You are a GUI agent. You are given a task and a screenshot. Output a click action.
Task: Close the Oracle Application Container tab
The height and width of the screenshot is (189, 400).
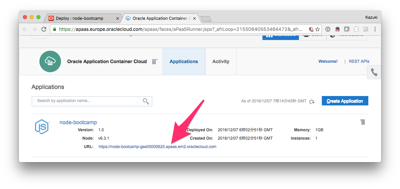click(x=194, y=18)
